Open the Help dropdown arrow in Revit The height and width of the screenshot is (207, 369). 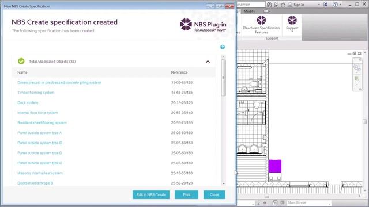340,5
